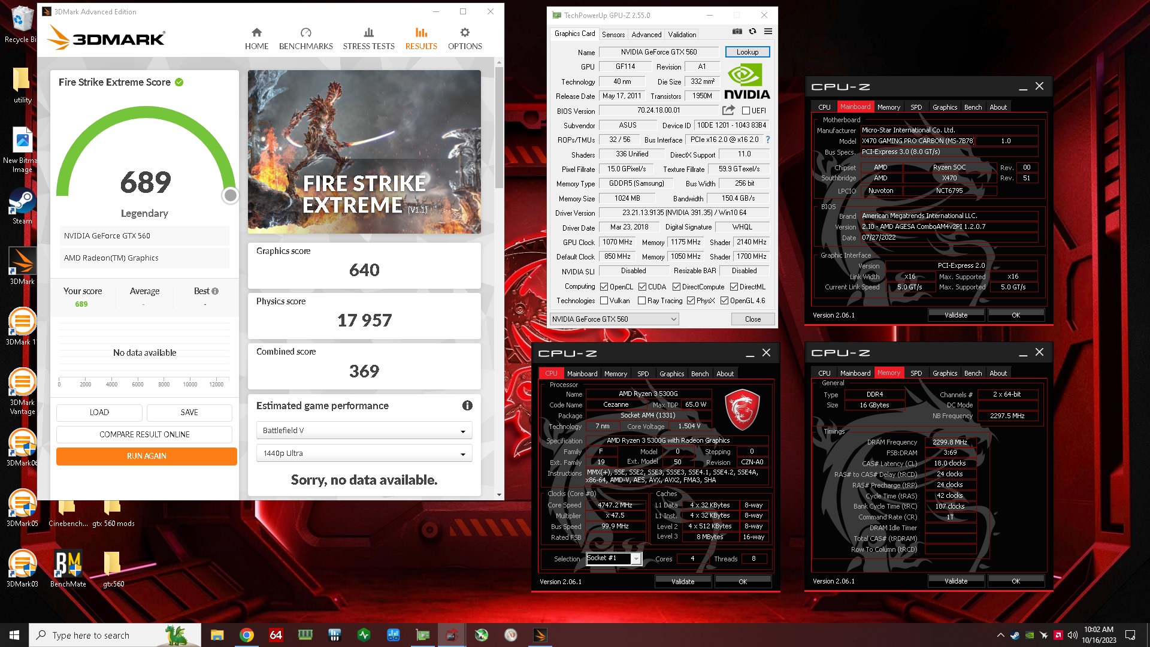This screenshot has width=1150, height=647.
Task: Select the Steam desktop shortcut
Action: tap(22, 207)
